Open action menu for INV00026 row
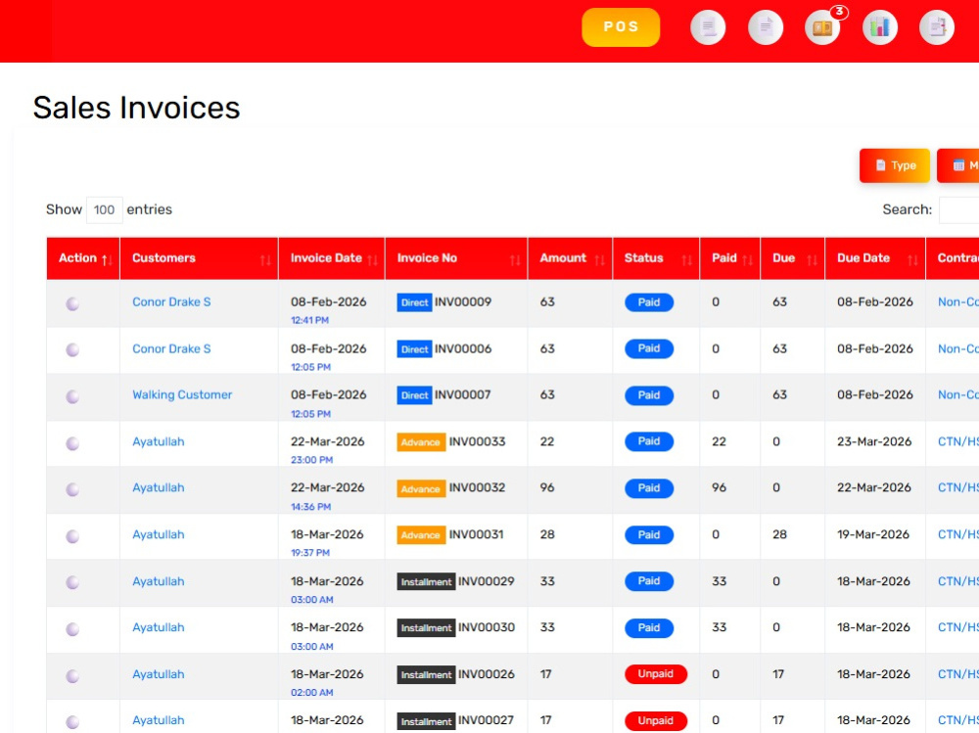 tap(72, 675)
